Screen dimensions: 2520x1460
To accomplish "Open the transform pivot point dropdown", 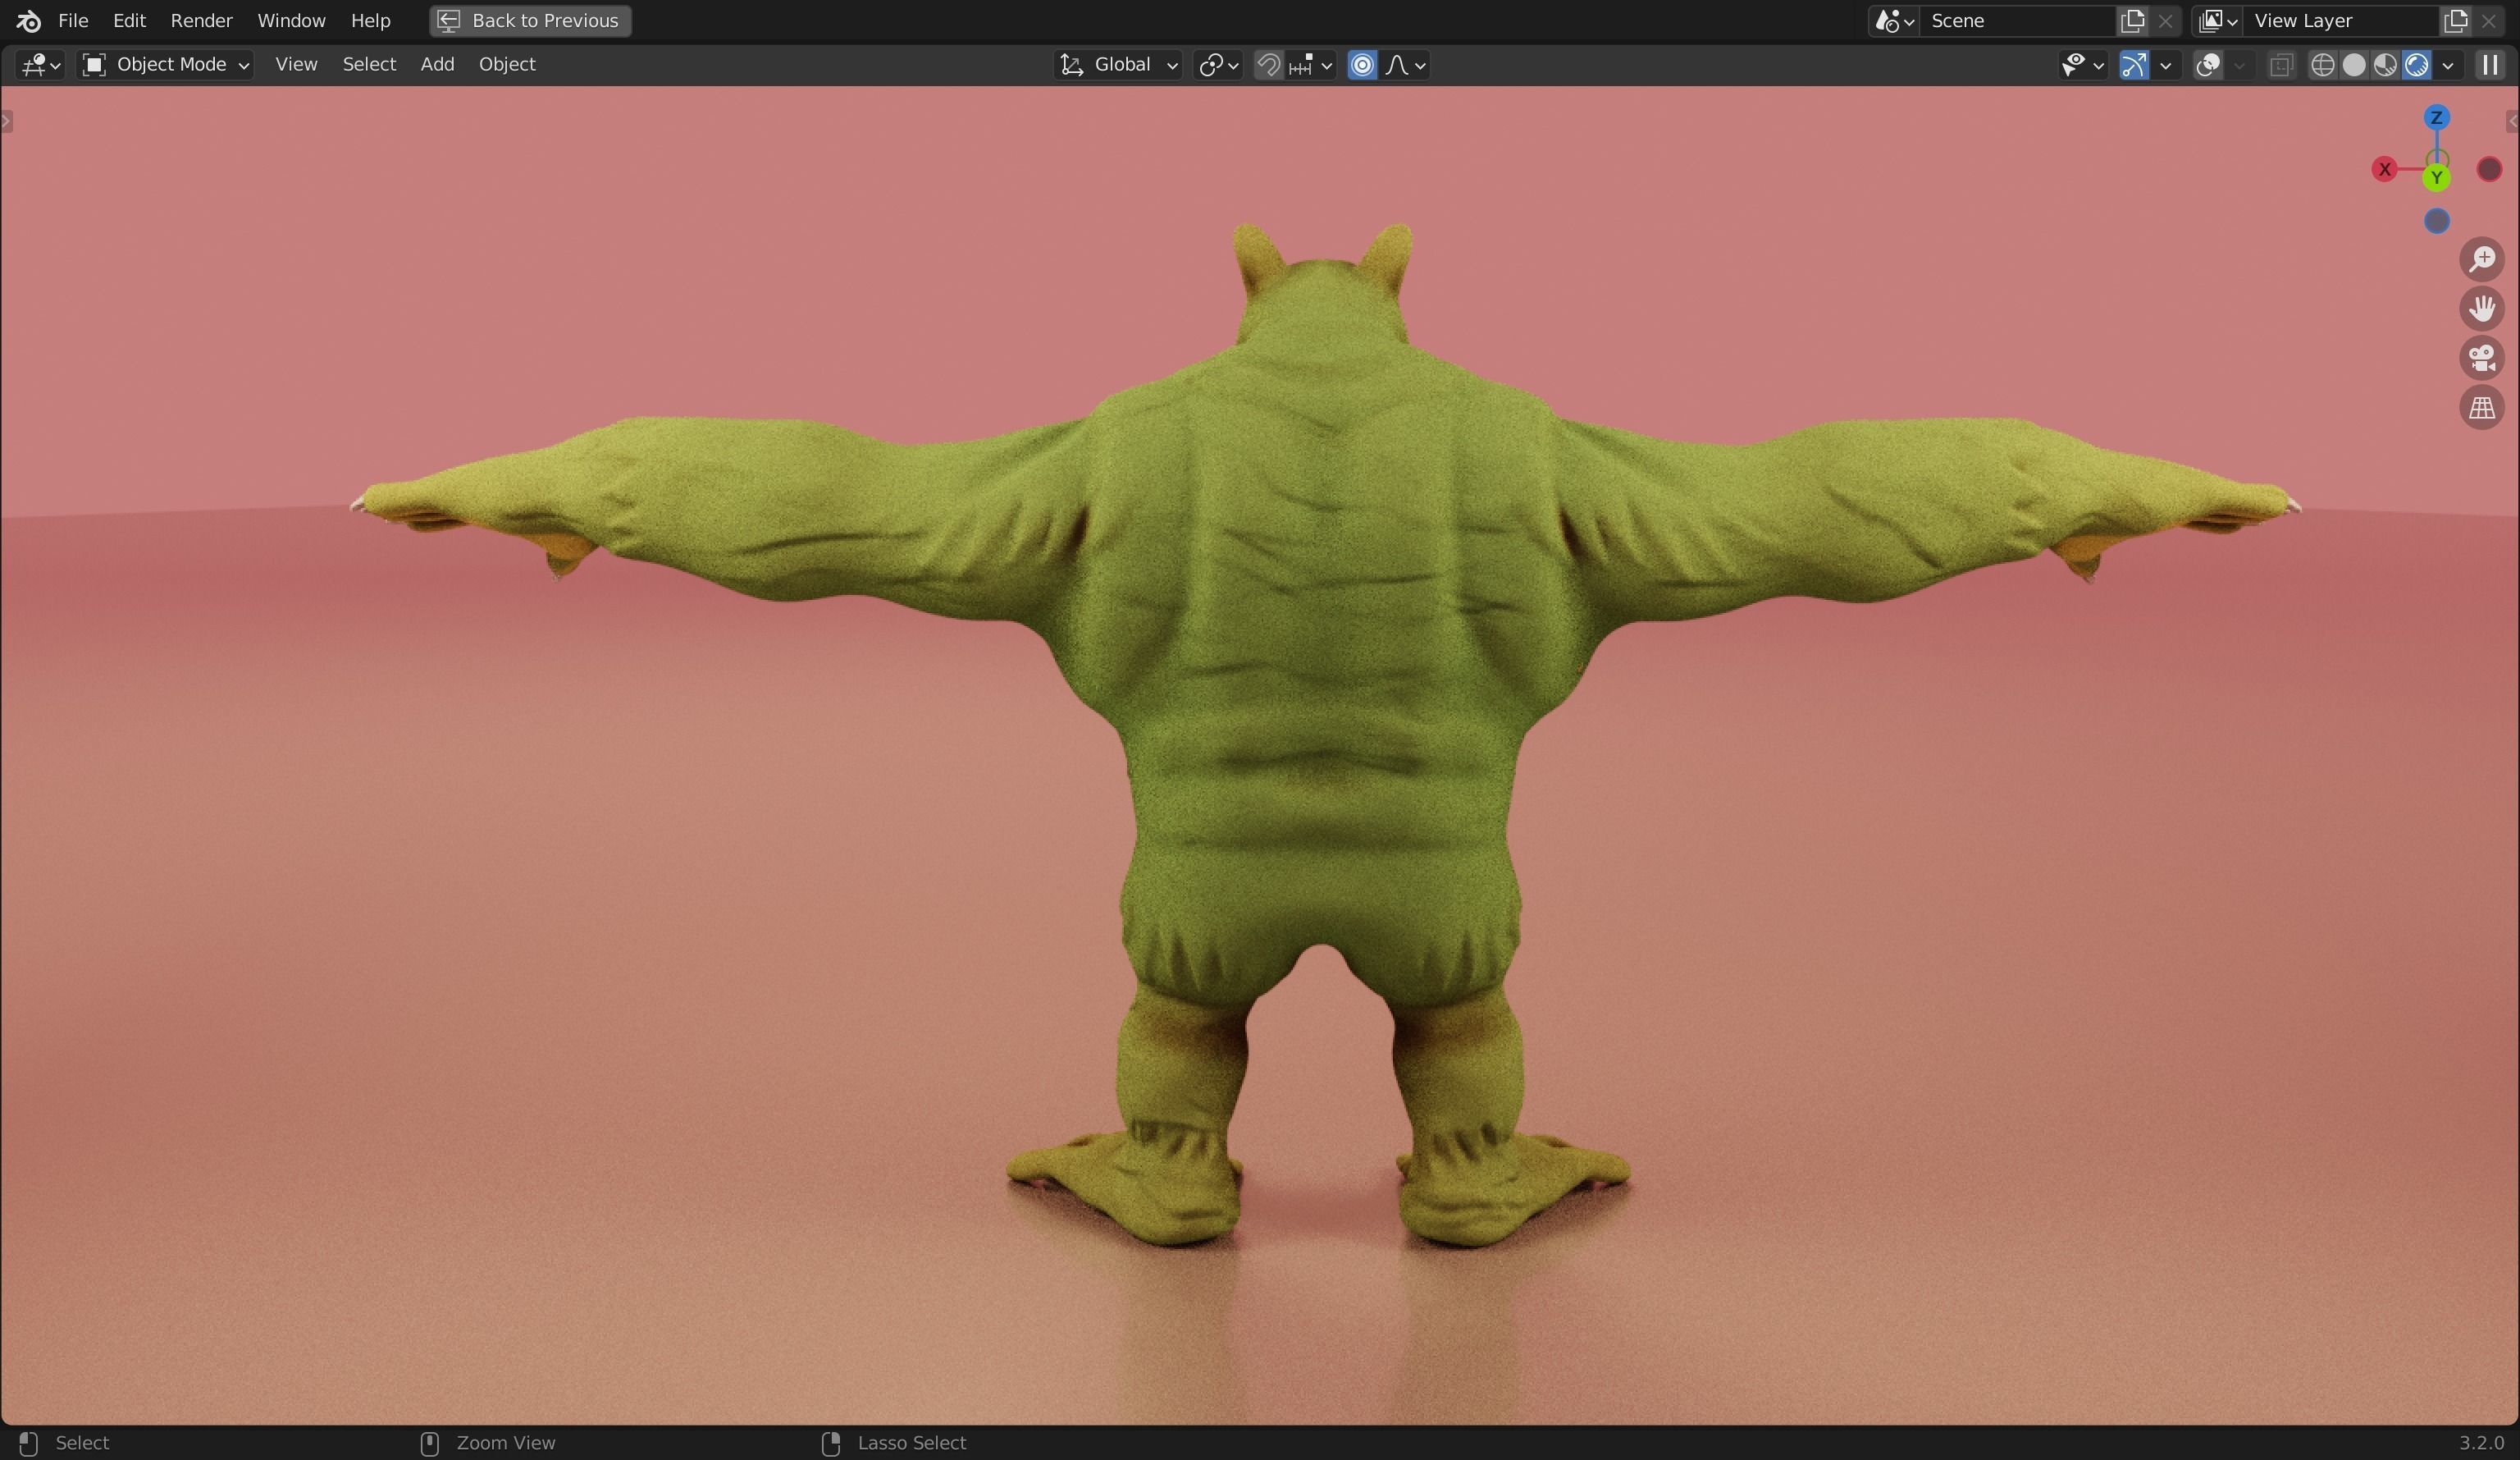I will [x=1218, y=65].
